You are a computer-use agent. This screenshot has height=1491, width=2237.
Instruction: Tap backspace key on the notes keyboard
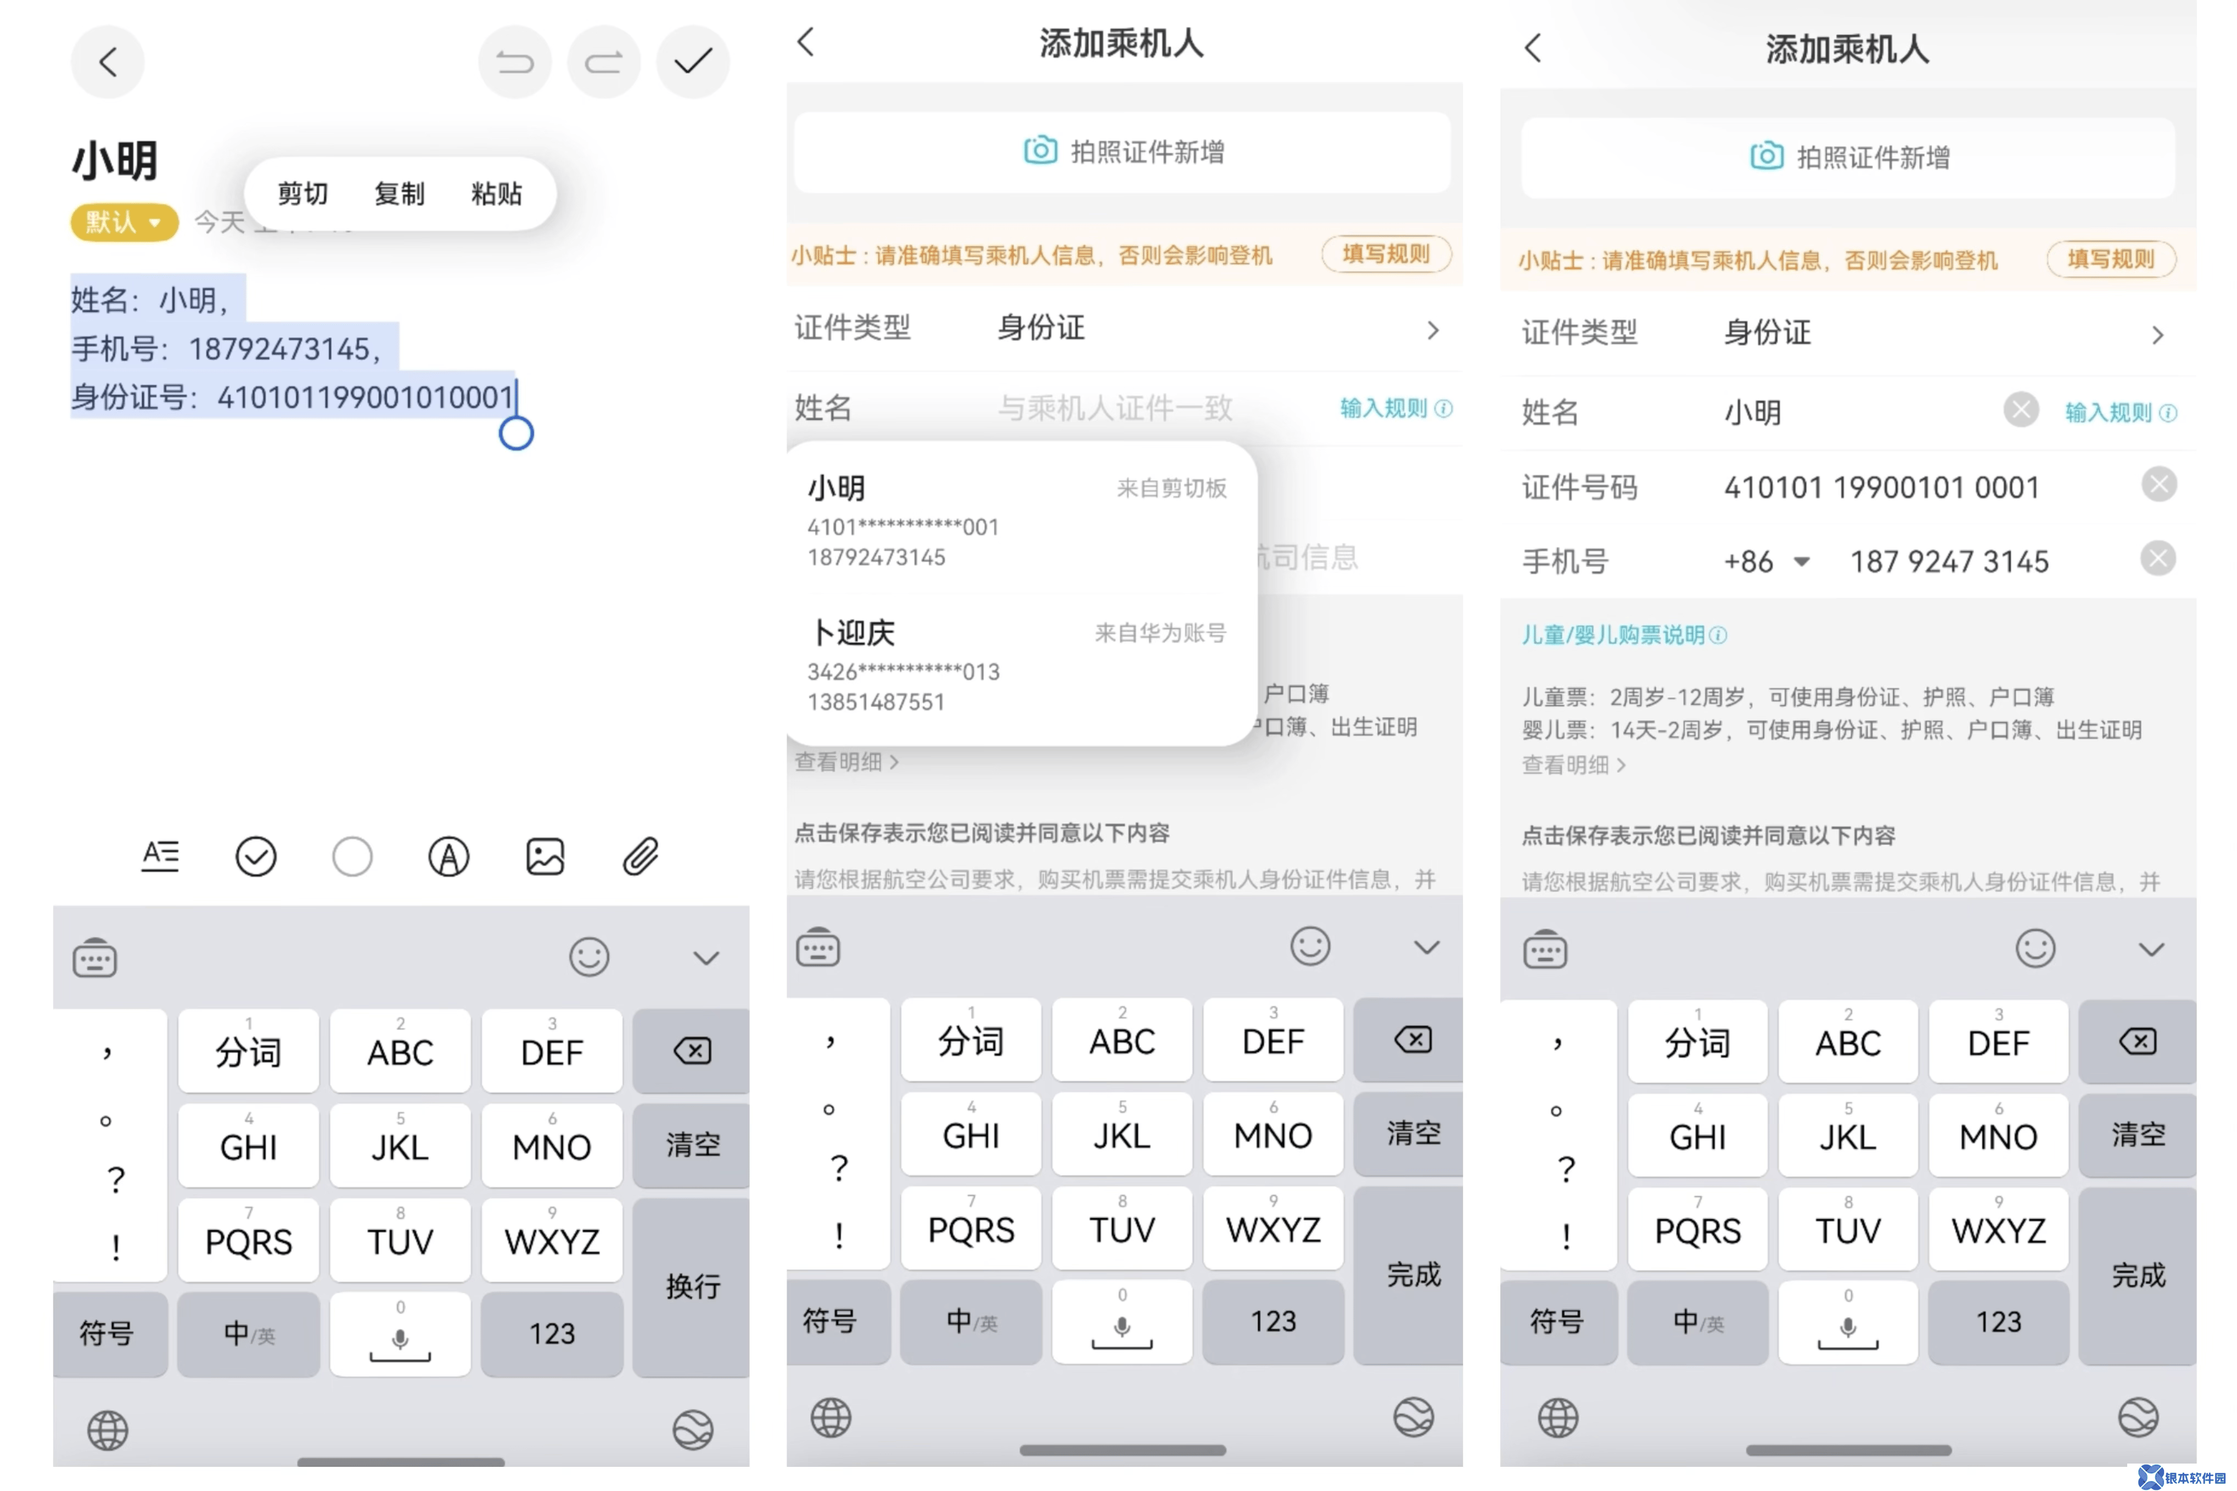click(x=692, y=1051)
